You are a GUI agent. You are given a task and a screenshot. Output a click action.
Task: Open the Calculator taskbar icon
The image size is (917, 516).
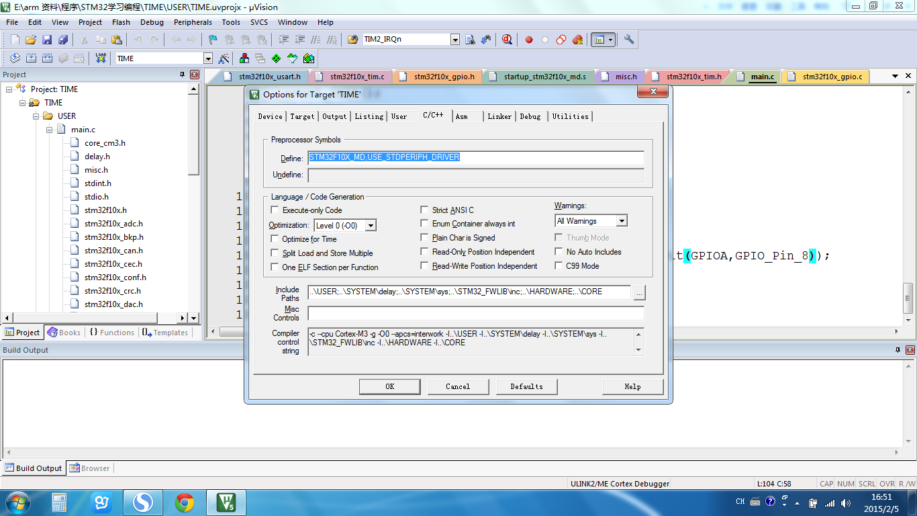[x=60, y=502]
